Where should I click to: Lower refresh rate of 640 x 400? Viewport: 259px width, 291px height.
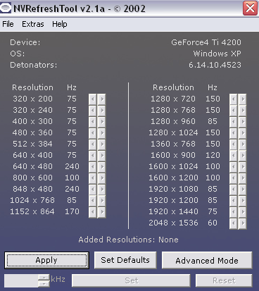click(x=93, y=156)
